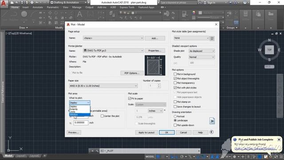Uncheck Plot with plot styles
This screenshot has height=160, width=284.
[175, 88]
